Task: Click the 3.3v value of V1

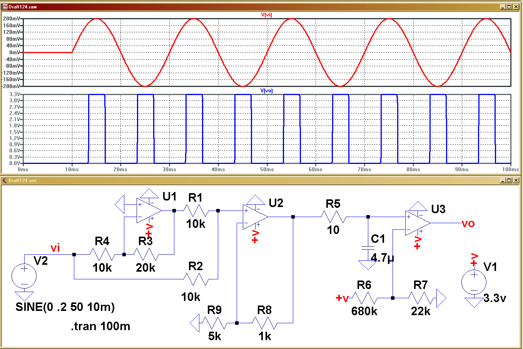Action: [495, 298]
